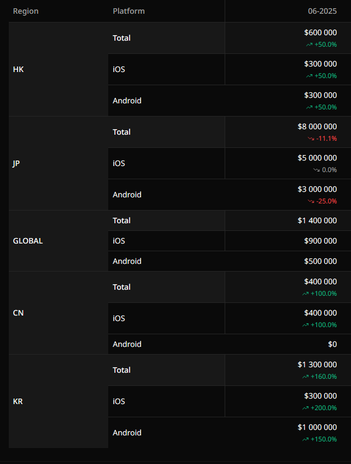Viewport: 351px width, 464px height.
Task: Select the JP region cell
Action: point(59,163)
